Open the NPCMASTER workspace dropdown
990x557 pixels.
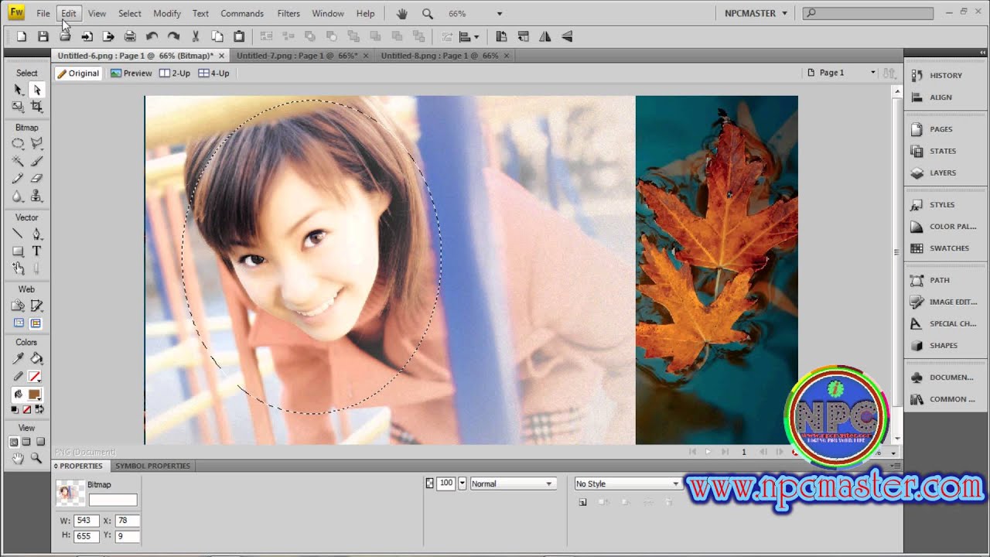click(x=756, y=13)
